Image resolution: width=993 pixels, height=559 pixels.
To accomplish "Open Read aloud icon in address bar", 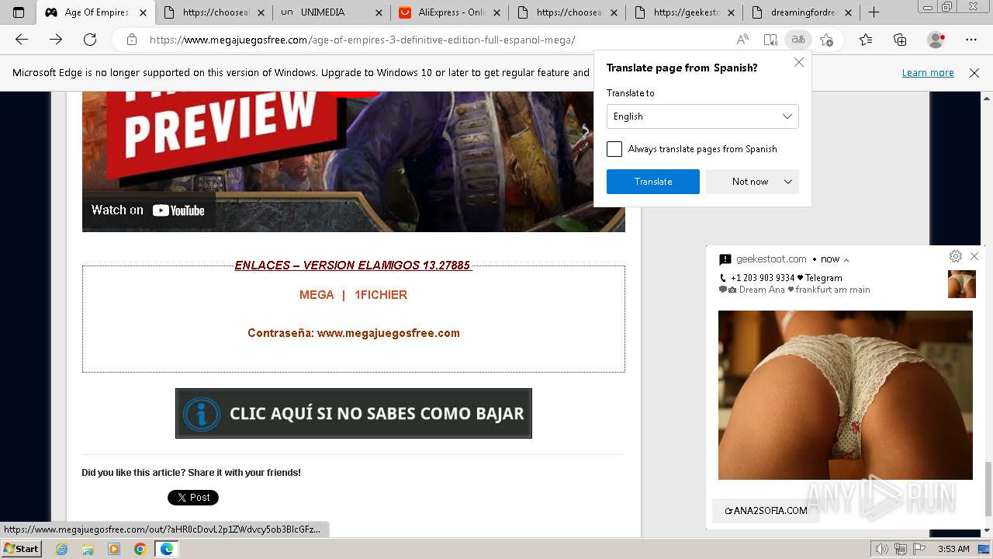I will pyautogui.click(x=742, y=40).
